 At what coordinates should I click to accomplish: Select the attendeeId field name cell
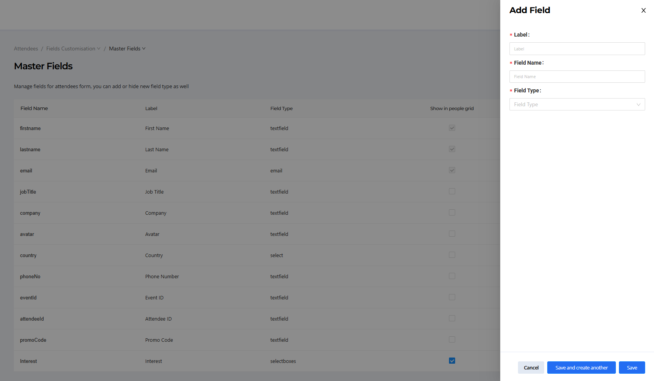point(32,319)
